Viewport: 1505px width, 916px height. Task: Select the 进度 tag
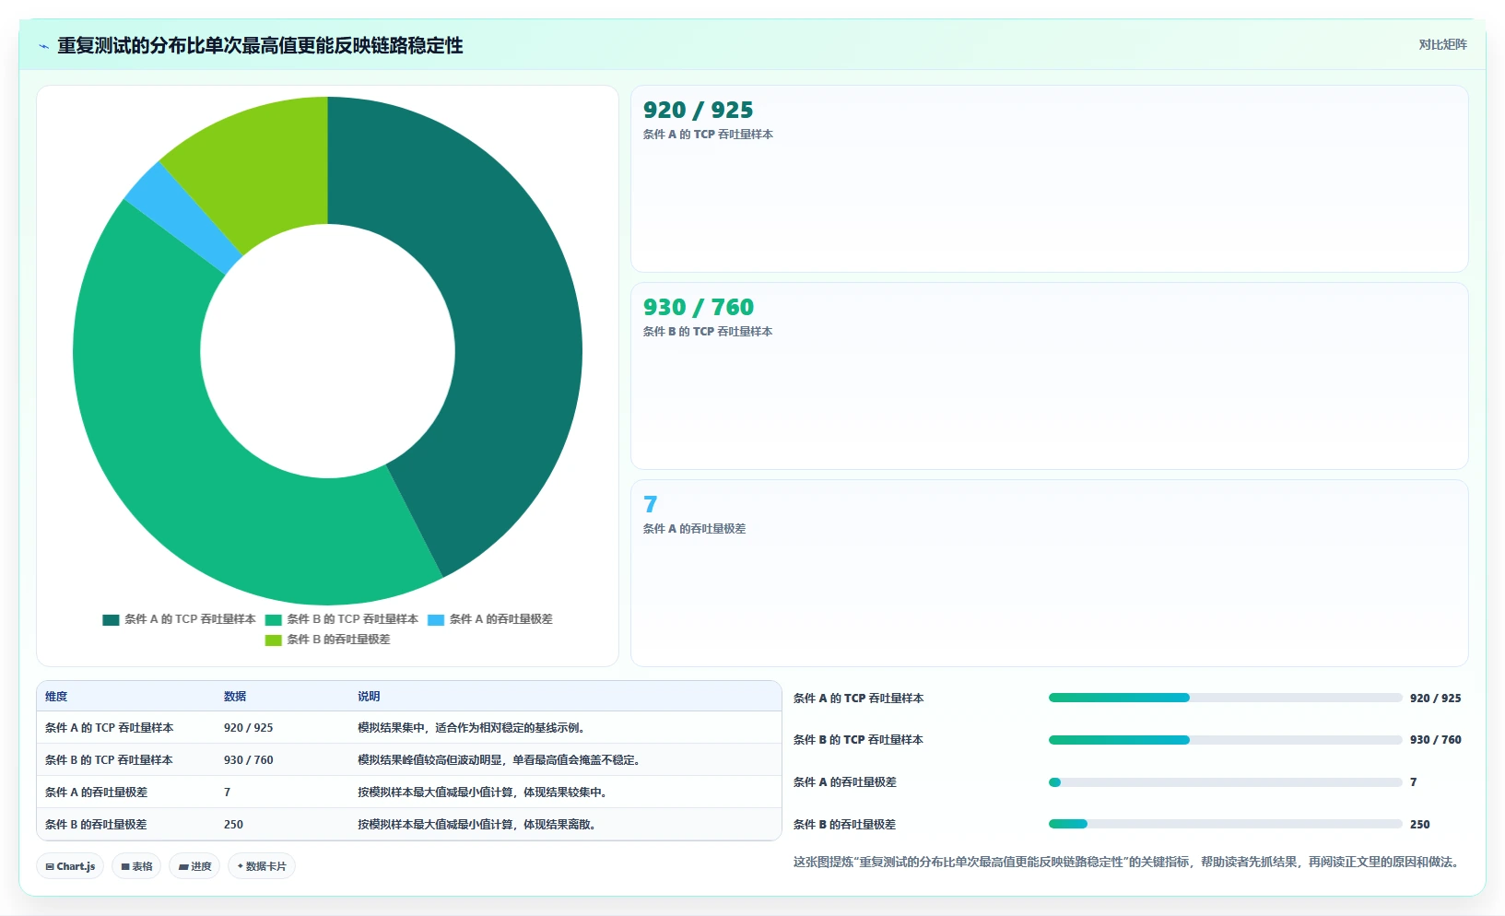(194, 866)
